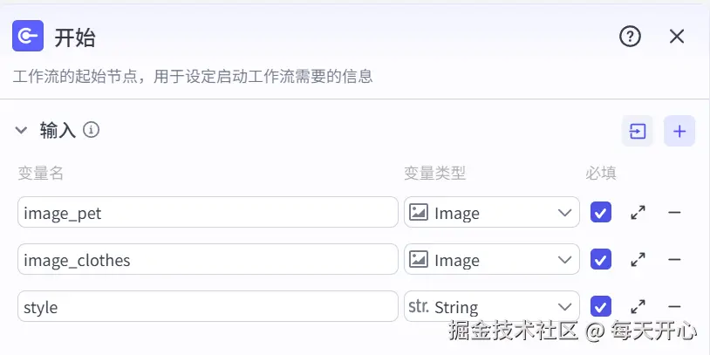Click the help question mark icon
The height and width of the screenshot is (355, 710).
[x=630, y=36]
